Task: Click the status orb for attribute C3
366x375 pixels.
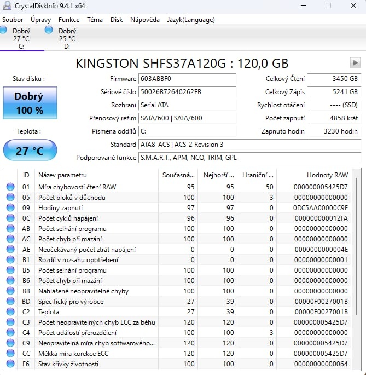Action: coord(10,322)
